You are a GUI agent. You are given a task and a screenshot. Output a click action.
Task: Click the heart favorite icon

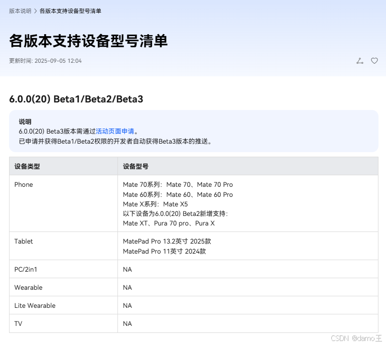point(374,61)
